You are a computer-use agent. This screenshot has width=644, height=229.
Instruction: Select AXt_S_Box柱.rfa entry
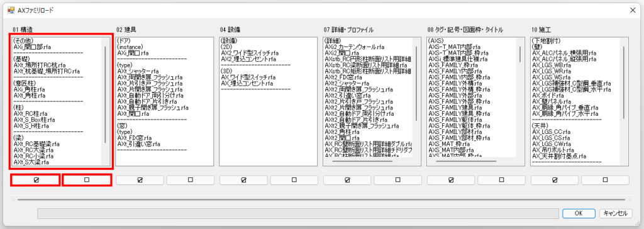point(34,120)
